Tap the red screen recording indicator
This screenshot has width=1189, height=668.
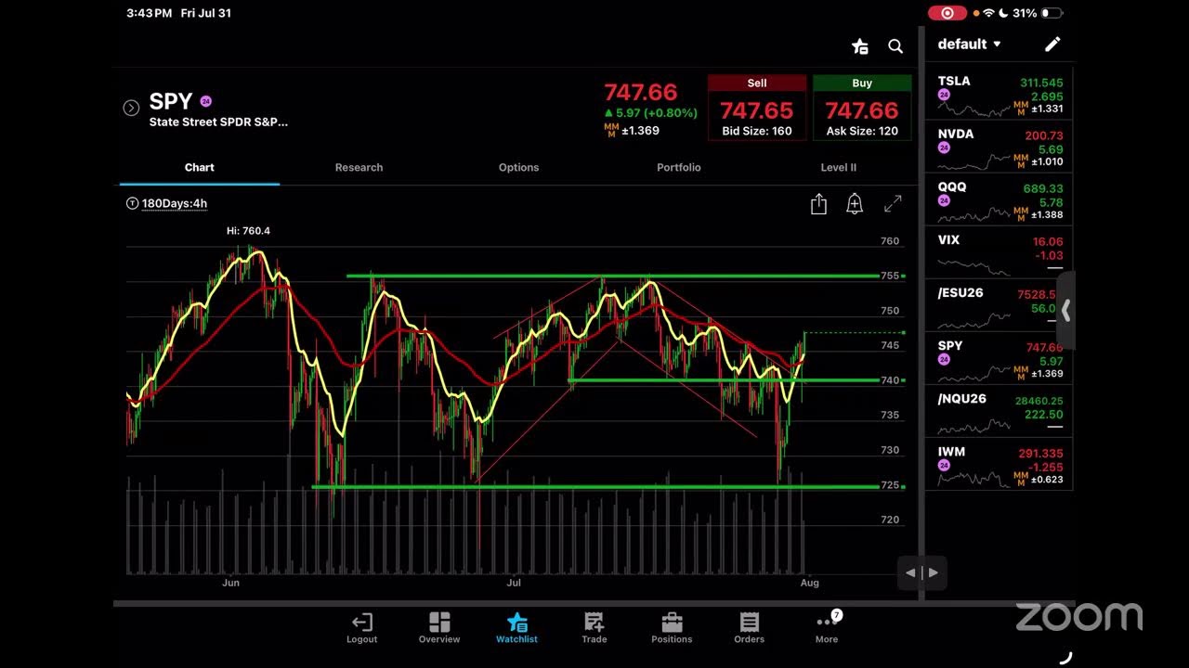point(947,13)
